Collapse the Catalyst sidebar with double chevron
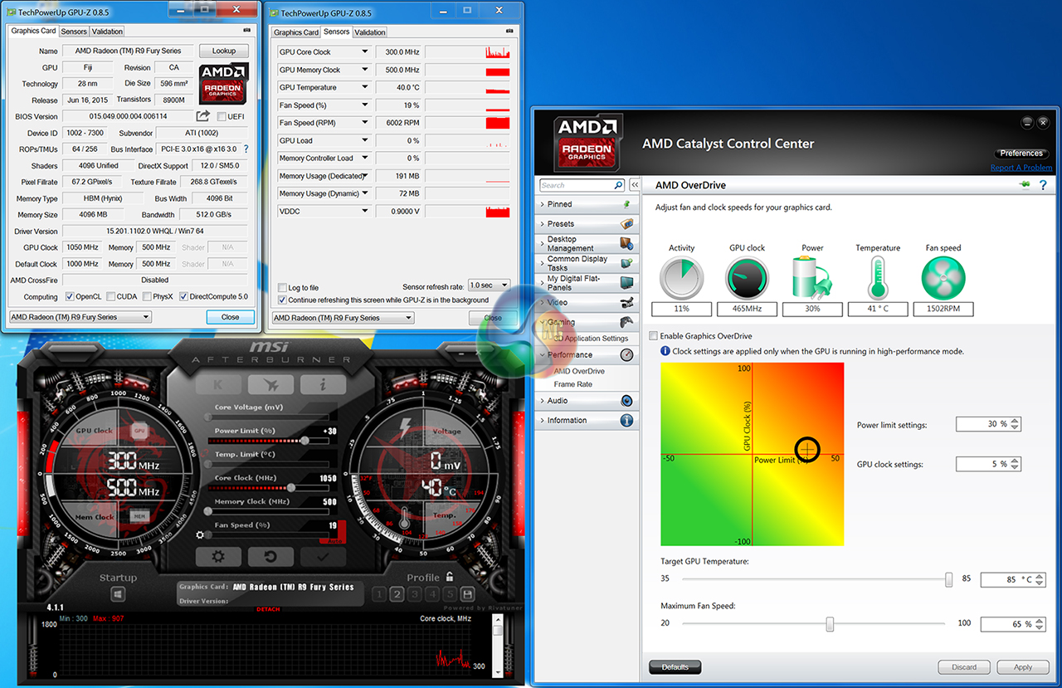 pyautogui.click(x=635, y=185)
